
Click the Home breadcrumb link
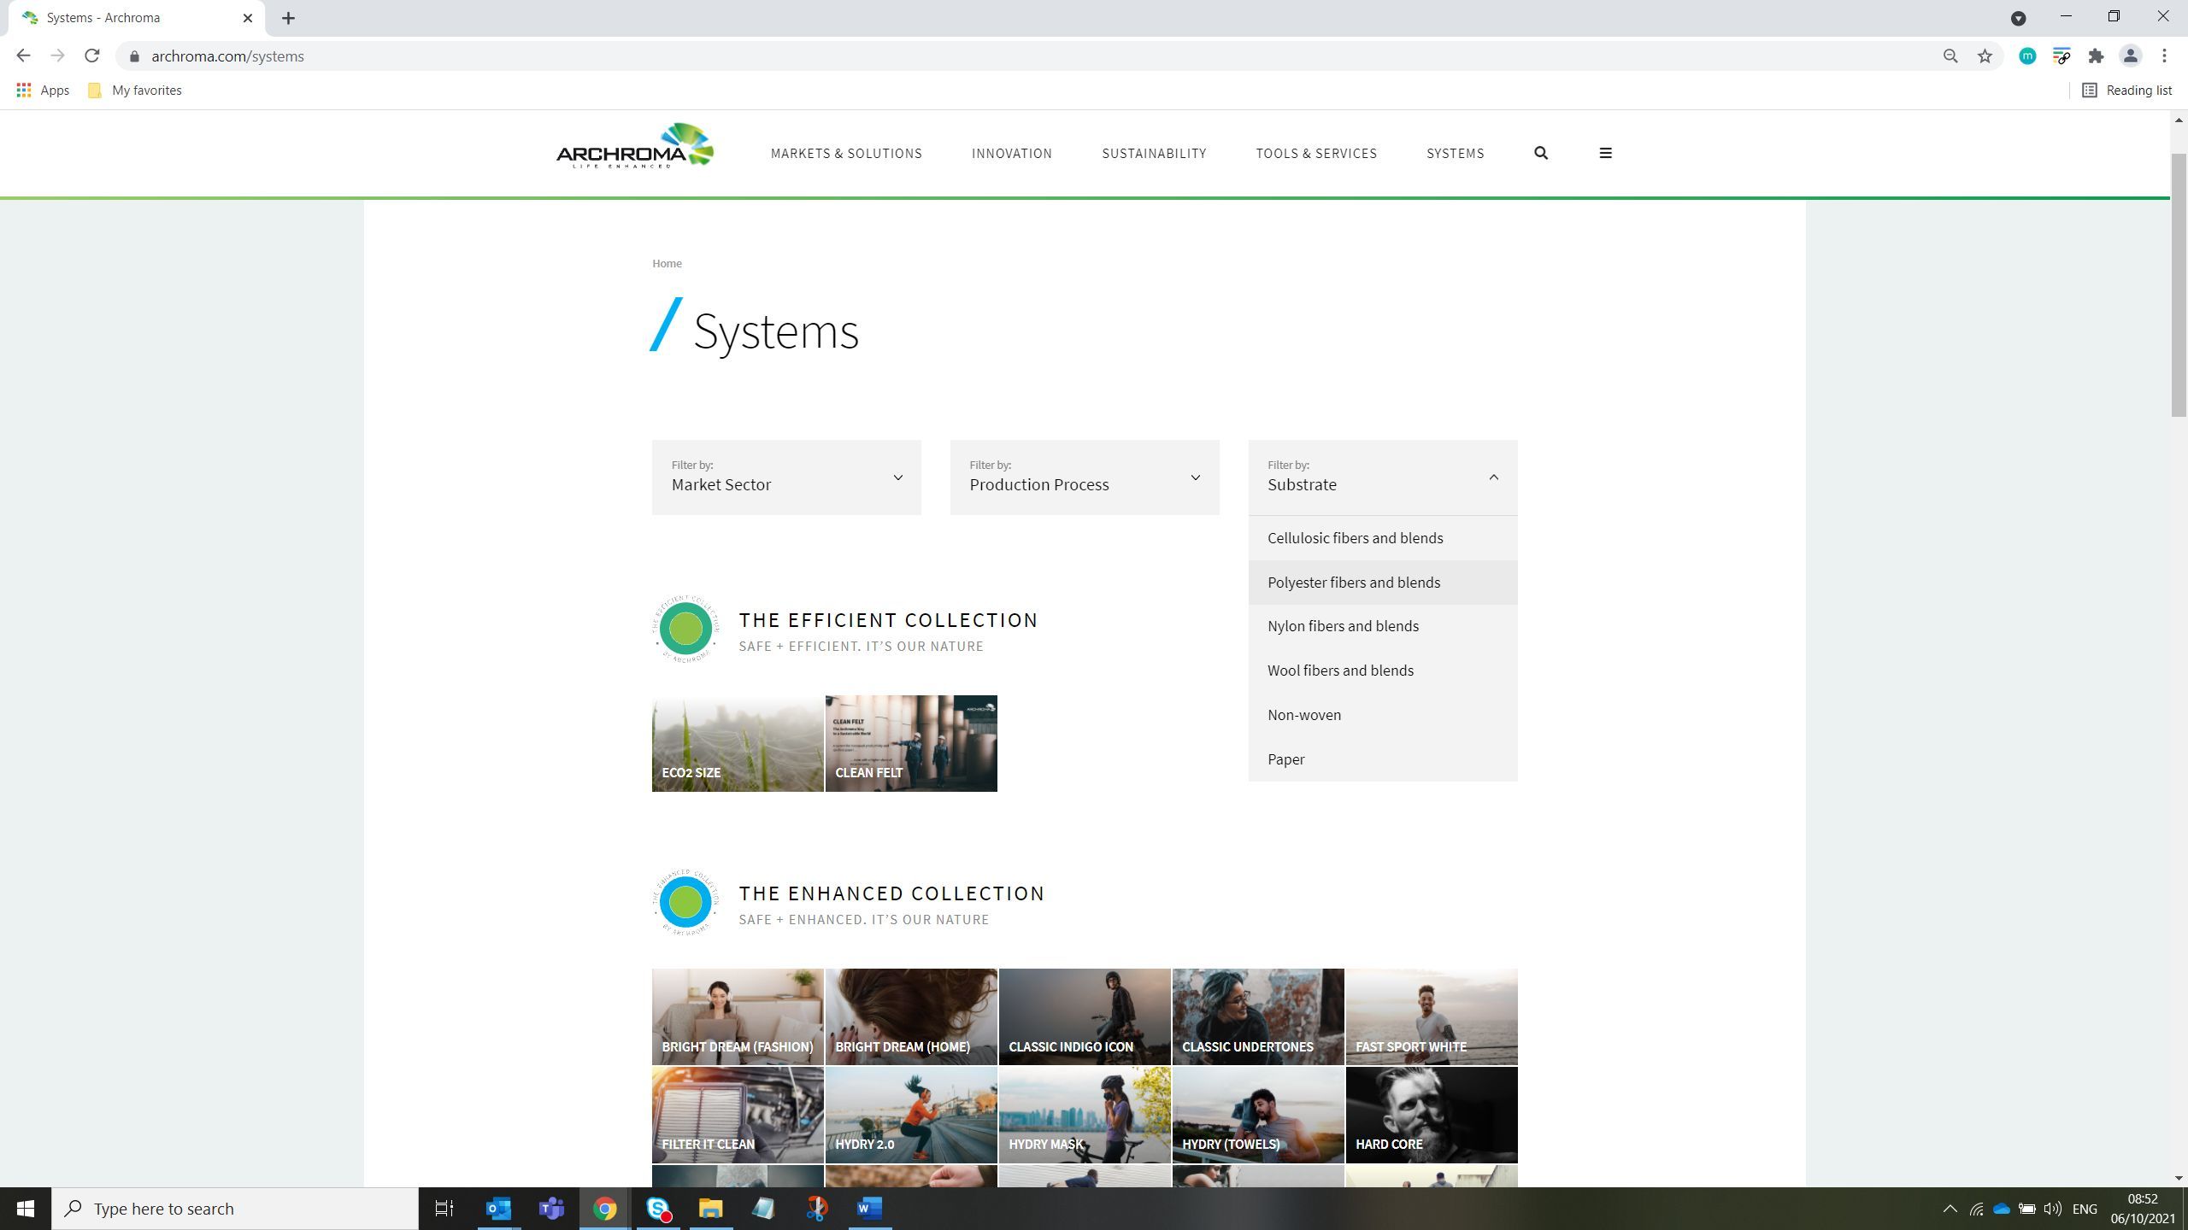[667, 263]
